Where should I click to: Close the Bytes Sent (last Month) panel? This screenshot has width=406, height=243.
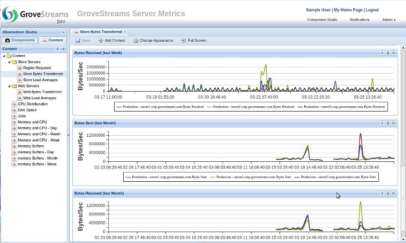[394, 123]
